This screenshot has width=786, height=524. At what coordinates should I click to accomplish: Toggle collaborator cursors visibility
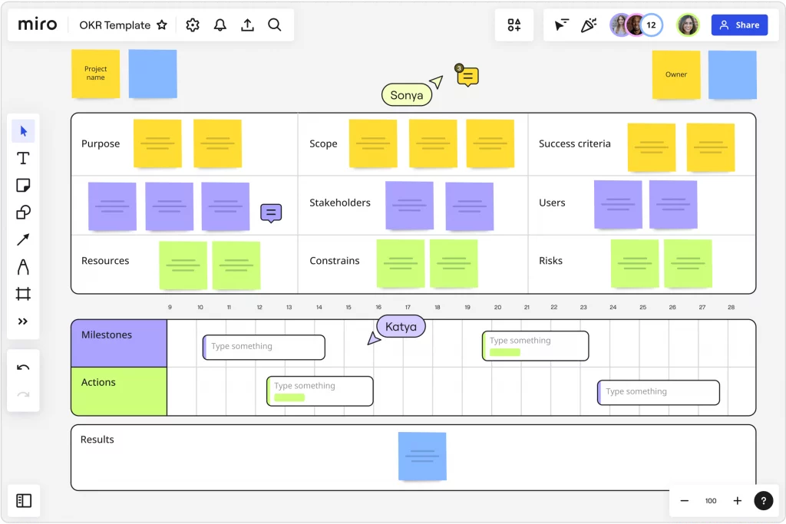point(562,25)
